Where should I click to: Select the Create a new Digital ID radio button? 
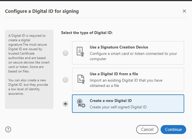(65, 104)
